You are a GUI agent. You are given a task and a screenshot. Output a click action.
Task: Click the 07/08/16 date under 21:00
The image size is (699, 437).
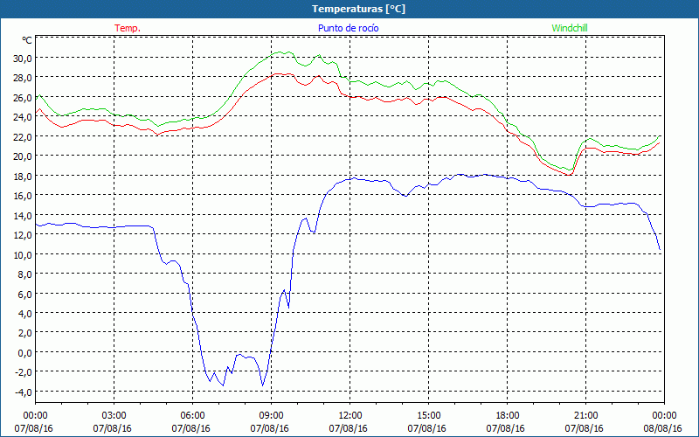pyautogui.click(x=584, y=428)
